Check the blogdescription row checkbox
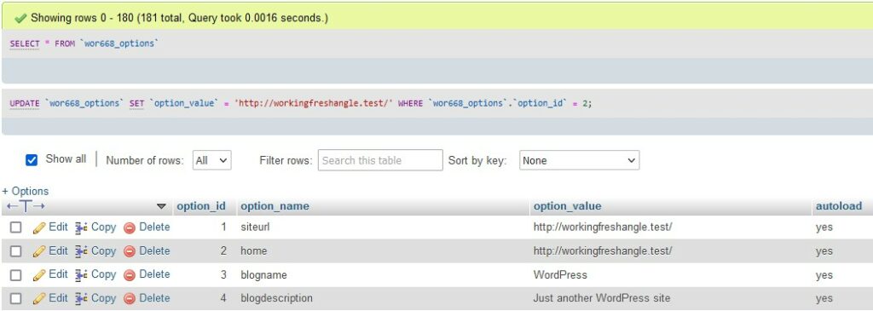 (x=16, y=299)
